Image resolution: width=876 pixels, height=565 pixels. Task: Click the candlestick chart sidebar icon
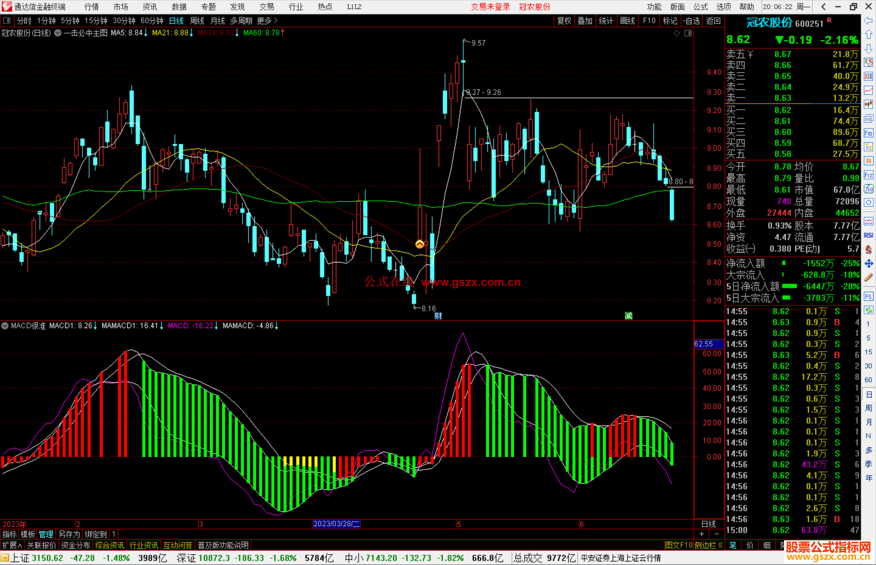point(868,104)
